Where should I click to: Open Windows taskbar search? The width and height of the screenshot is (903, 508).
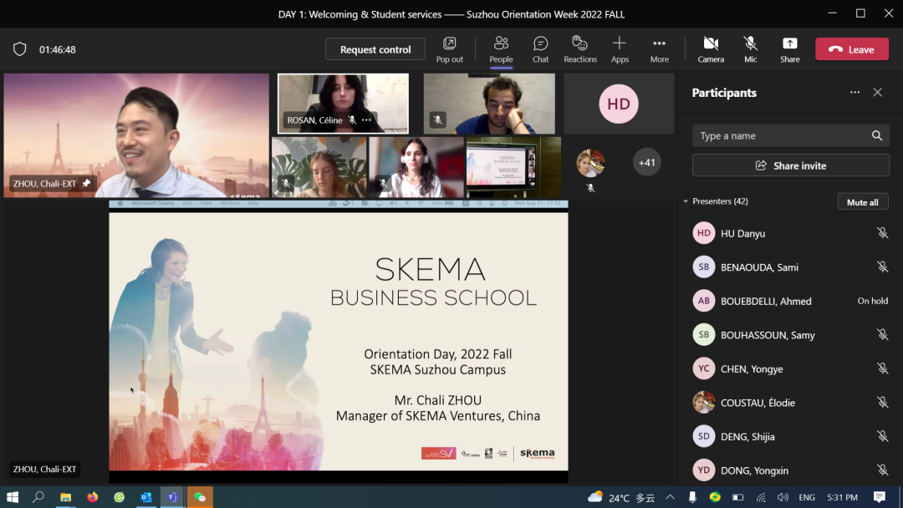[38, 497]
